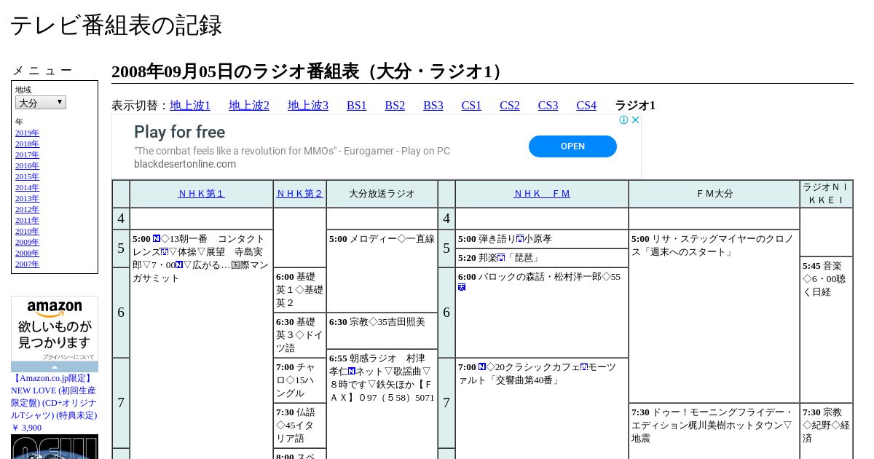
Task: Select the current ラジオ1 view label
Action: point(635,106)
